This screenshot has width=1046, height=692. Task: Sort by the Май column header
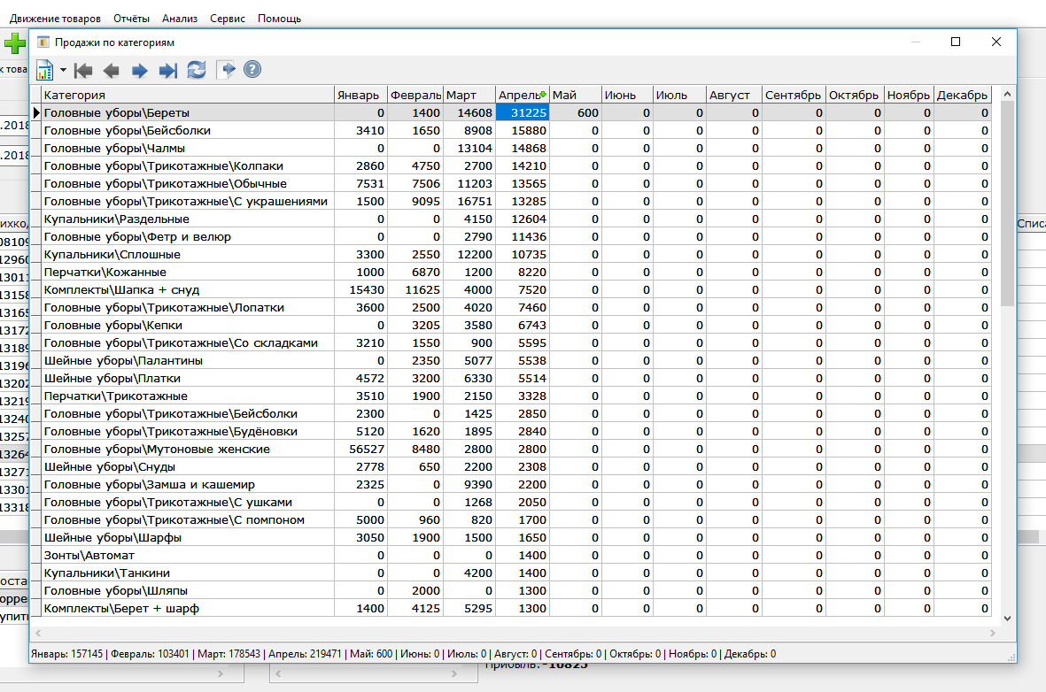pyautogui.click(x=575, y=95)
